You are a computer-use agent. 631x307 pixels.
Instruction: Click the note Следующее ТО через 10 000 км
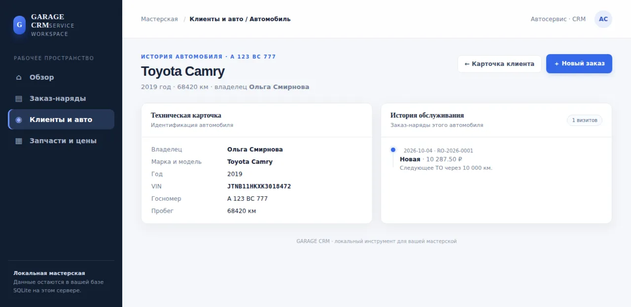pyautogui.click(x=446, y=168)
